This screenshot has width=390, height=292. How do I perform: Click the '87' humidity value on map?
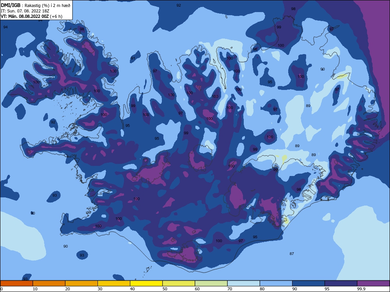[292, 253]
